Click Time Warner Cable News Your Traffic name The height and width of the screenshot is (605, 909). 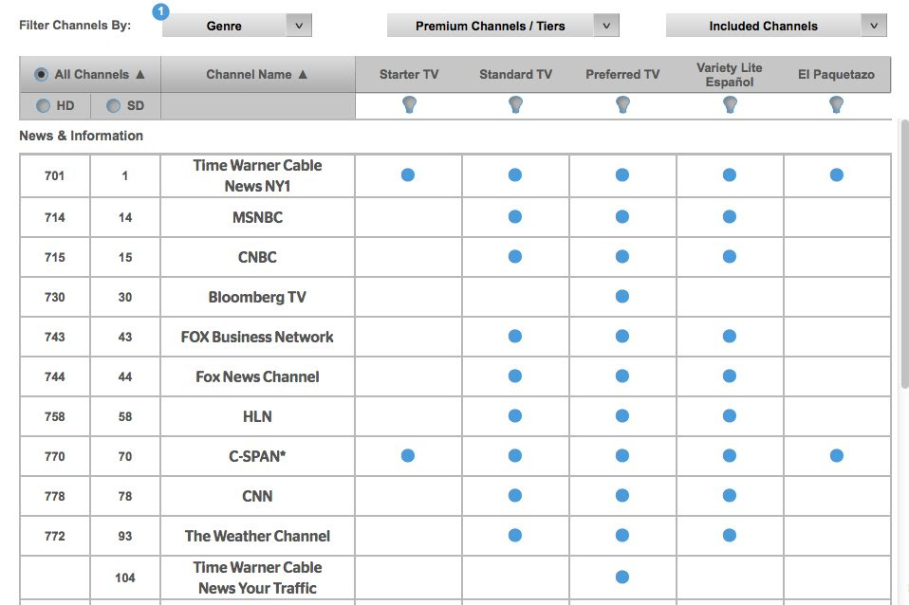tap(257, 577)
